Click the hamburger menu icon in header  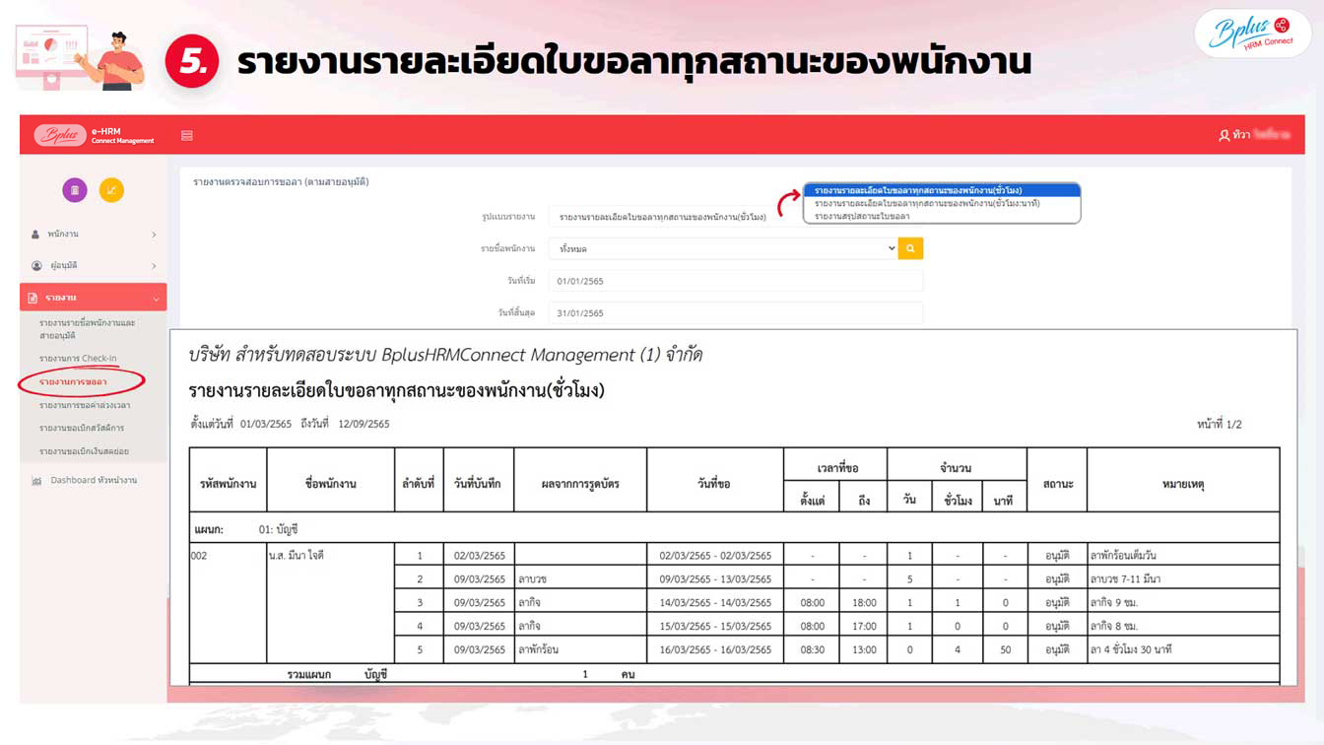(187, 136)
